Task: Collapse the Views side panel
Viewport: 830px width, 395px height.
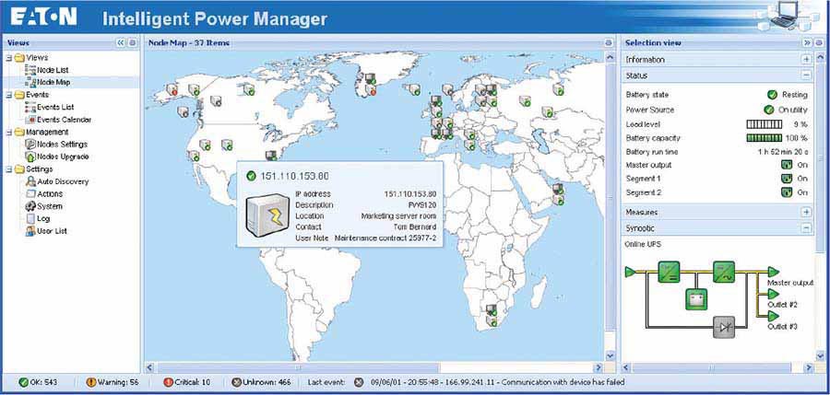Action: [121, 43]
